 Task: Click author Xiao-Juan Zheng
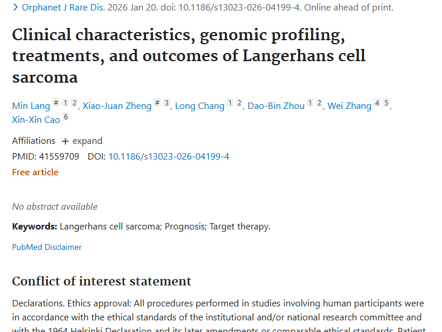tap(116, 106)
